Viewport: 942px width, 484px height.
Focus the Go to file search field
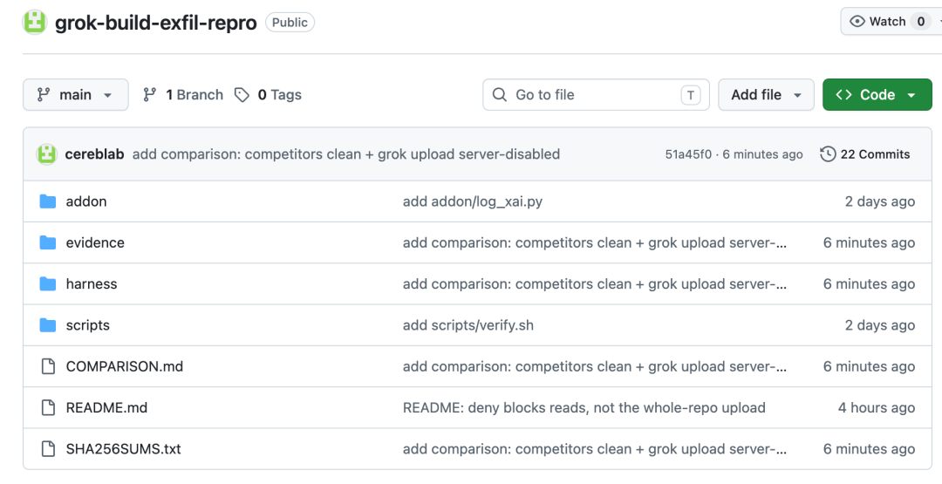(596, 95)
